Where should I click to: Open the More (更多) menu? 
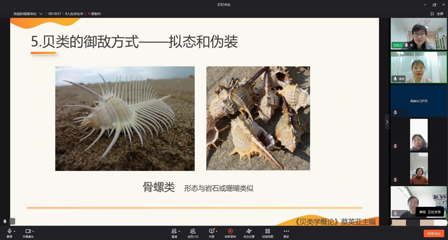pos(286,231)
